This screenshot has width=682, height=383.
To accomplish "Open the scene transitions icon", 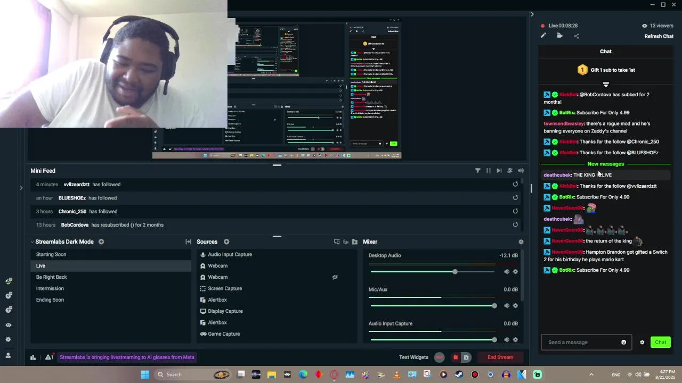I will pos(188,242).
